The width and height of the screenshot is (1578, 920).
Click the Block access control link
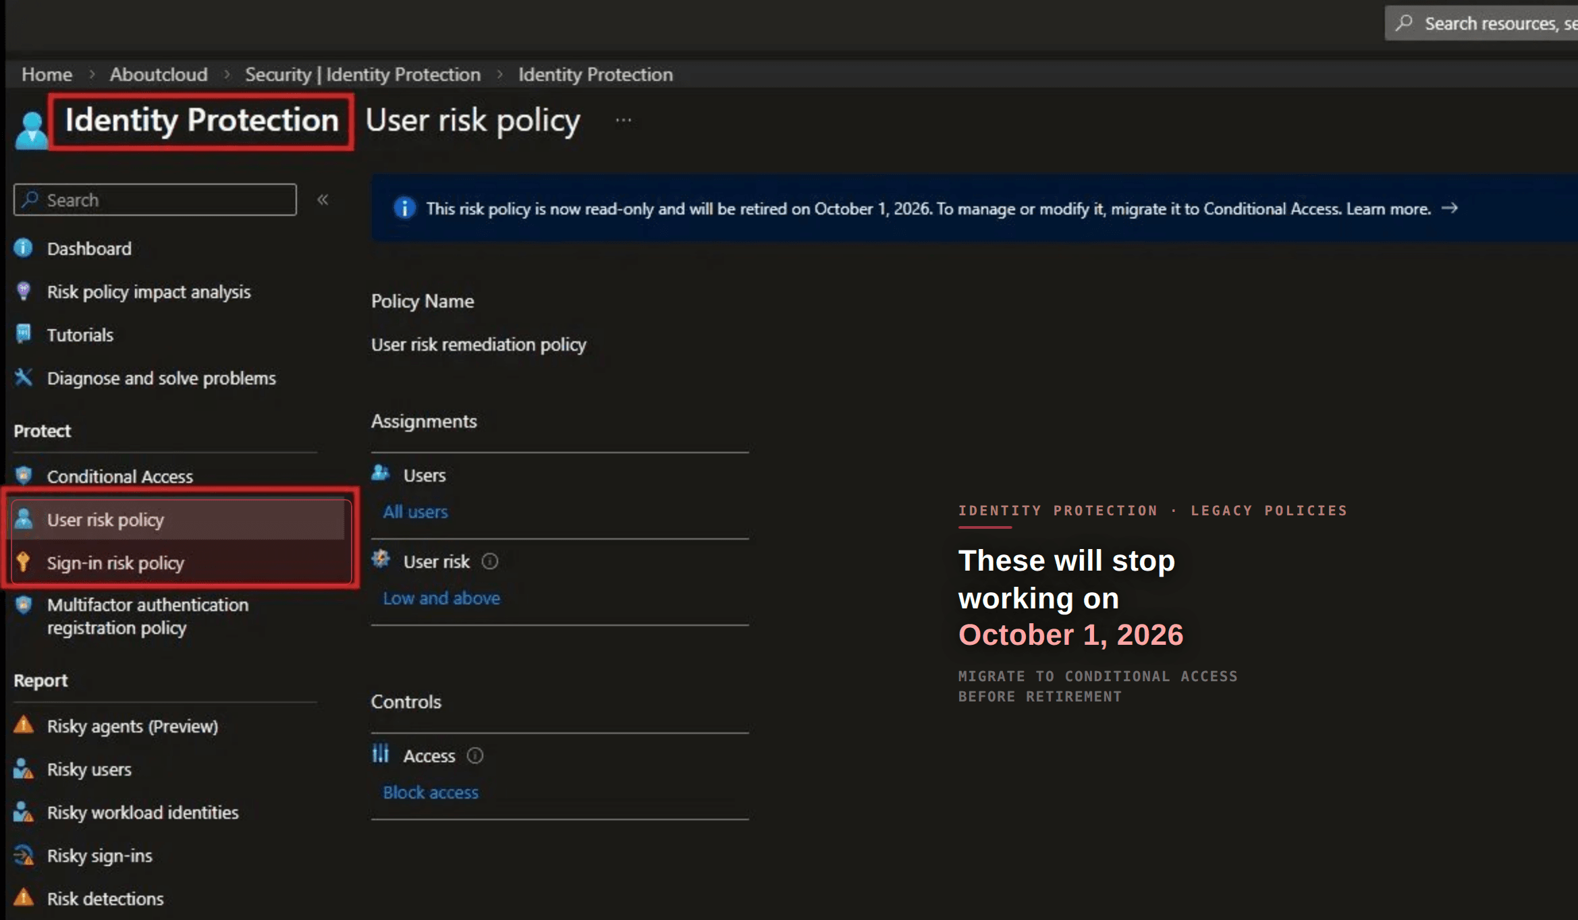431,793
